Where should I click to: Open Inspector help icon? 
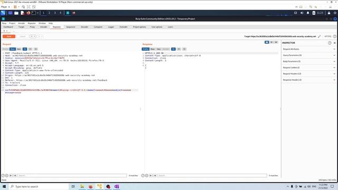[330, 43]
